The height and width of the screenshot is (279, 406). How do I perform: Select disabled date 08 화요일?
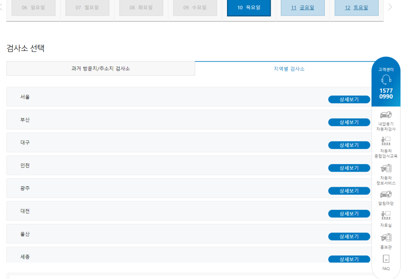click(141, 8)
